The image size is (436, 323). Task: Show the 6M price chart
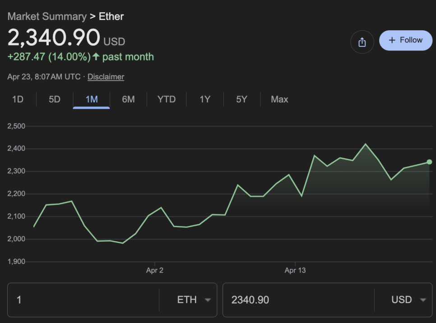128,99
